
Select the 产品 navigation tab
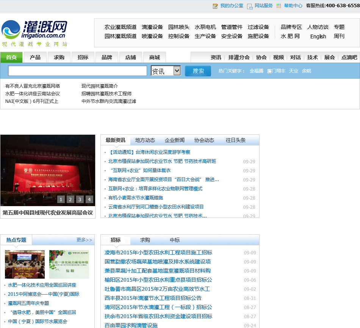coord(35,57)
